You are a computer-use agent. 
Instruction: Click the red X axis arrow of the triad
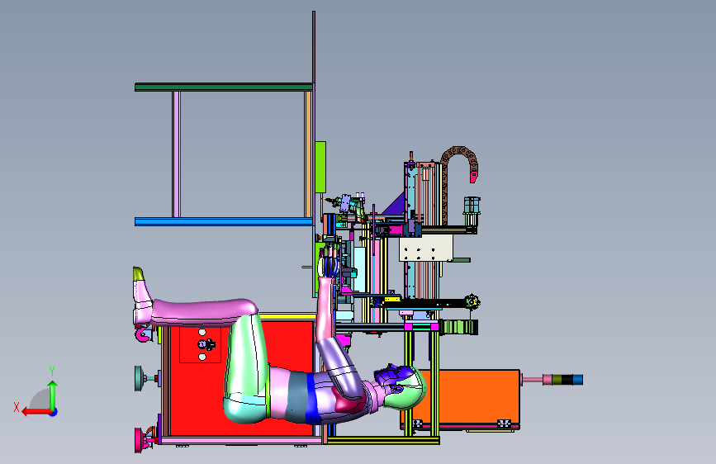point(36,412)
